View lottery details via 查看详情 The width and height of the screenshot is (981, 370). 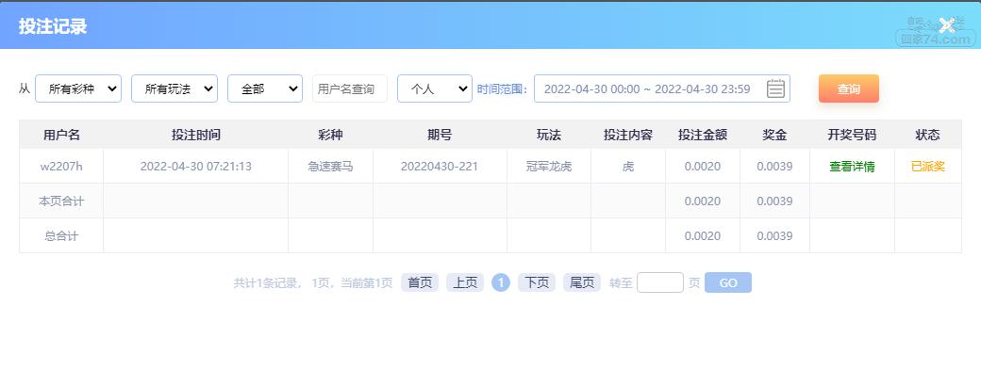click(852, 167)
